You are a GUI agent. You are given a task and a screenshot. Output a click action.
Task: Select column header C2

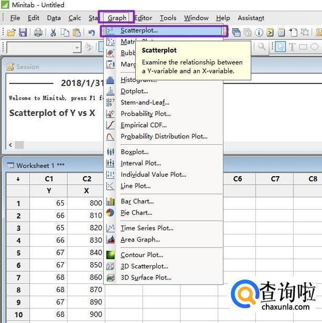(x=87, y=179)
